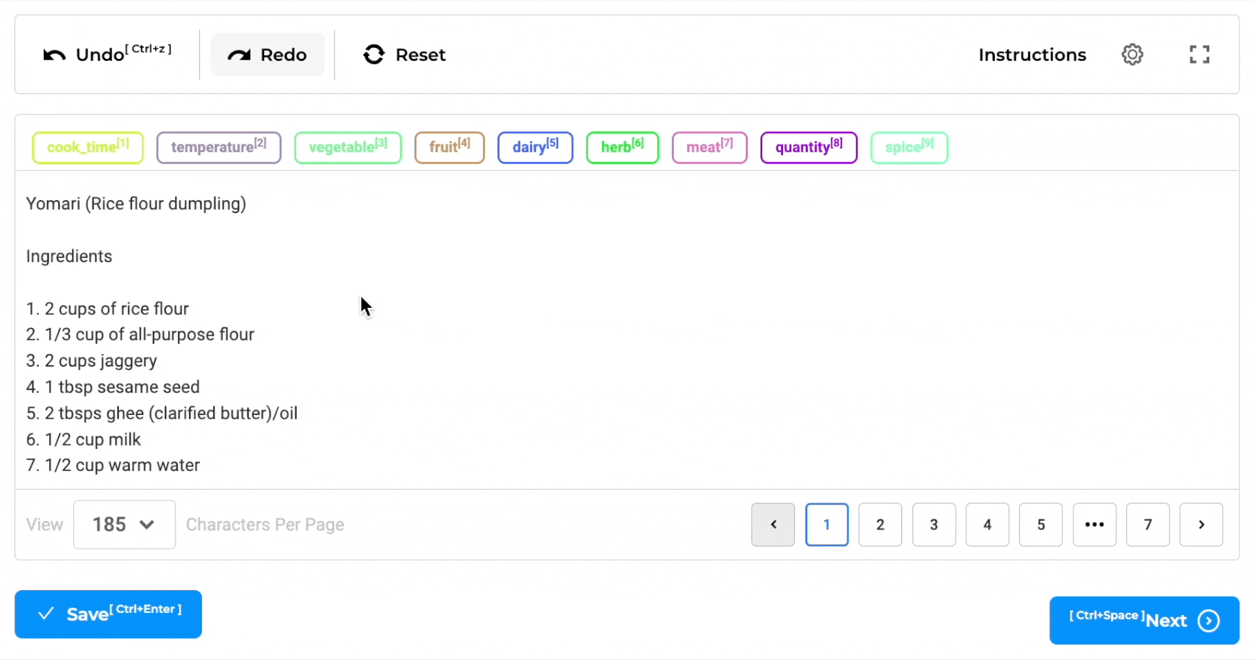The image size is (1255, 660).
Task: Select the temperature label tag
Action: (218, 148)
